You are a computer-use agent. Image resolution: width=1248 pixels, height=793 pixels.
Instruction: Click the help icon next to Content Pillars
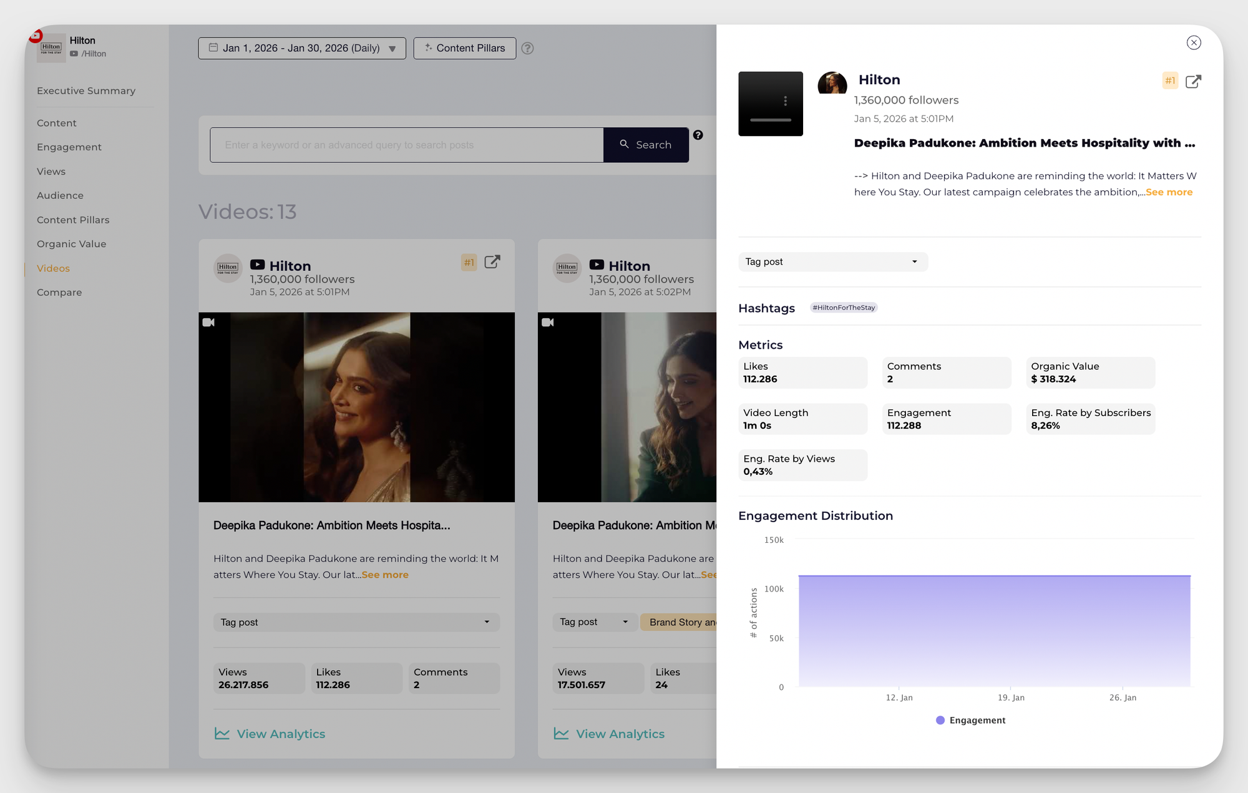tap(527, 48)
